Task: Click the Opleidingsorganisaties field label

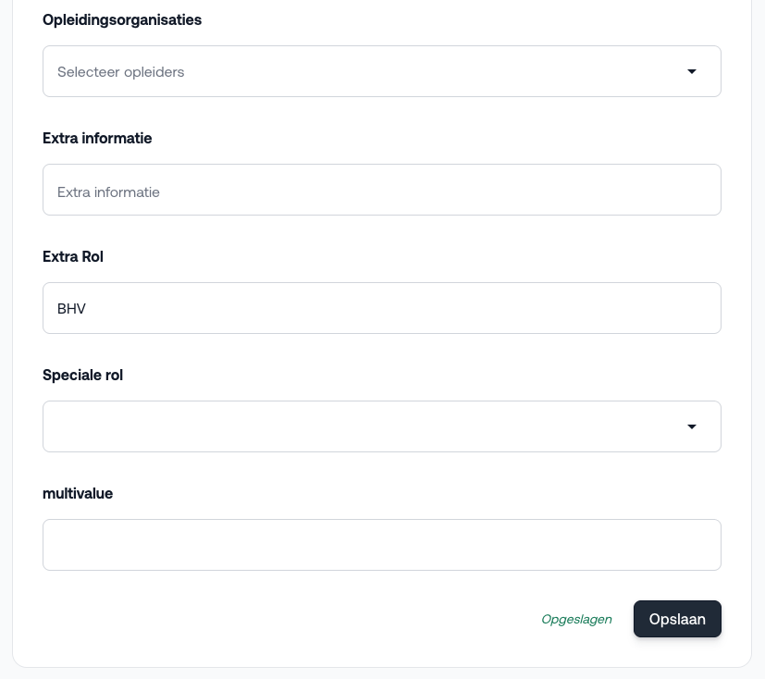Action: pyautogui.click(x=122, y=20)
